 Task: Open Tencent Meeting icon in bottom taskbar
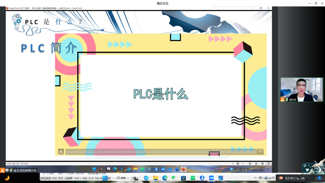[211, 178]
